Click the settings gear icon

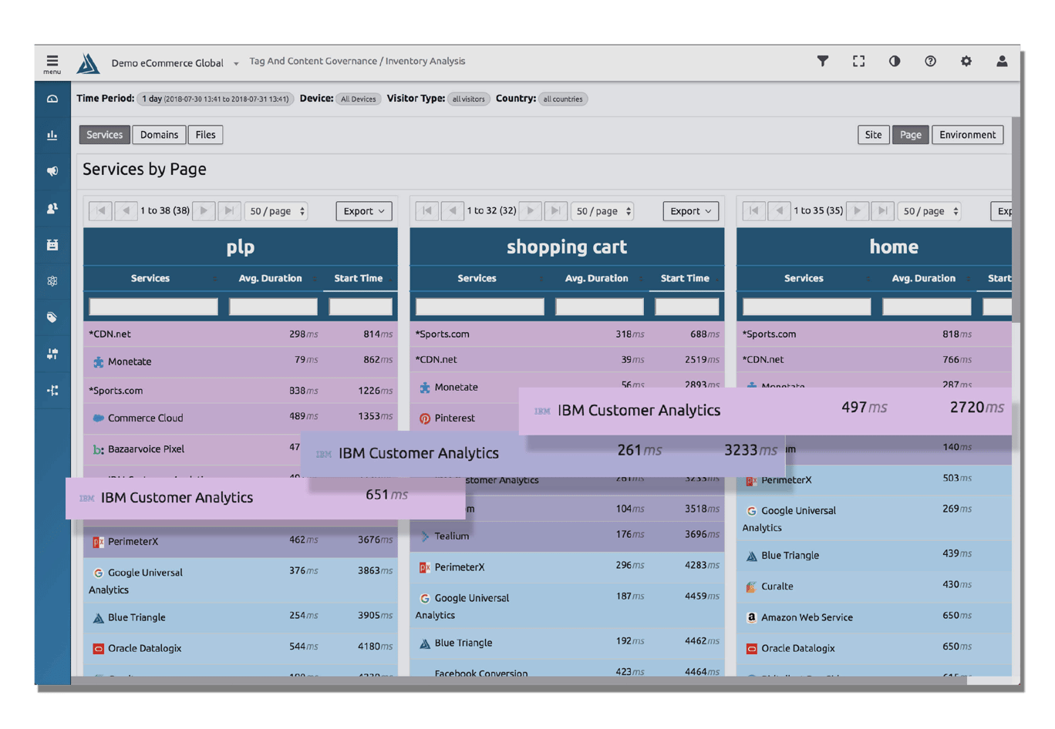click(x=966, y=61)
